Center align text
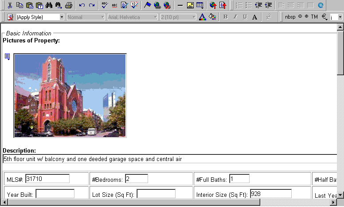The width and height of the screenshot is (344, 207). pyautogui.click(x=291, y=5)
